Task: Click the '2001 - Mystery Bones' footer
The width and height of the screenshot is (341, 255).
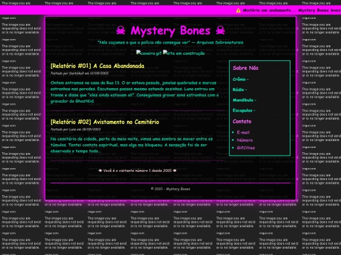Action: point(170,189)
